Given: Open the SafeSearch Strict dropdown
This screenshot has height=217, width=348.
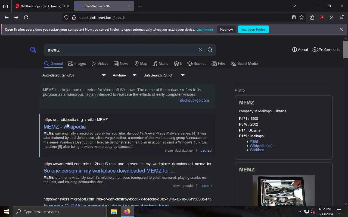Looking at the screenshot, I should (164, 75).
